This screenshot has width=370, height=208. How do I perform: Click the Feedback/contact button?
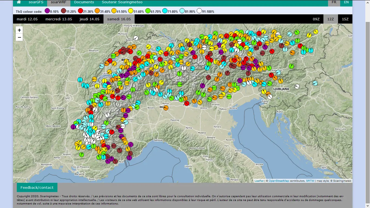[x=37, y=187]
